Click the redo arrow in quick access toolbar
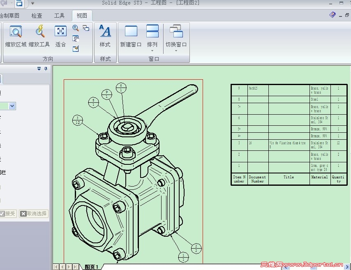 [4, 3]
